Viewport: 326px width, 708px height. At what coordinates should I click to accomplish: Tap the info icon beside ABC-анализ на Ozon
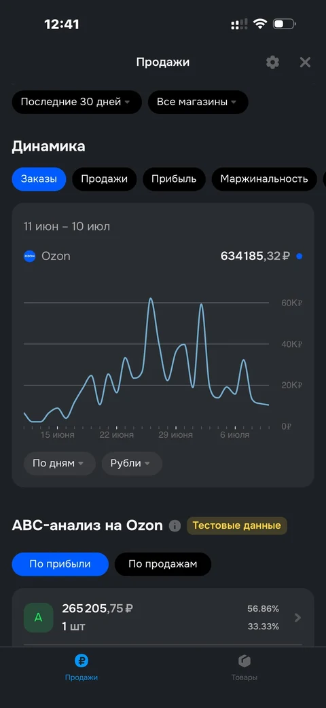tap(175, 526)
